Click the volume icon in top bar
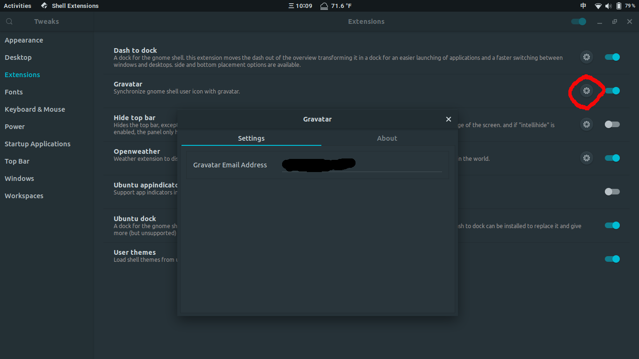 point(608,6)
